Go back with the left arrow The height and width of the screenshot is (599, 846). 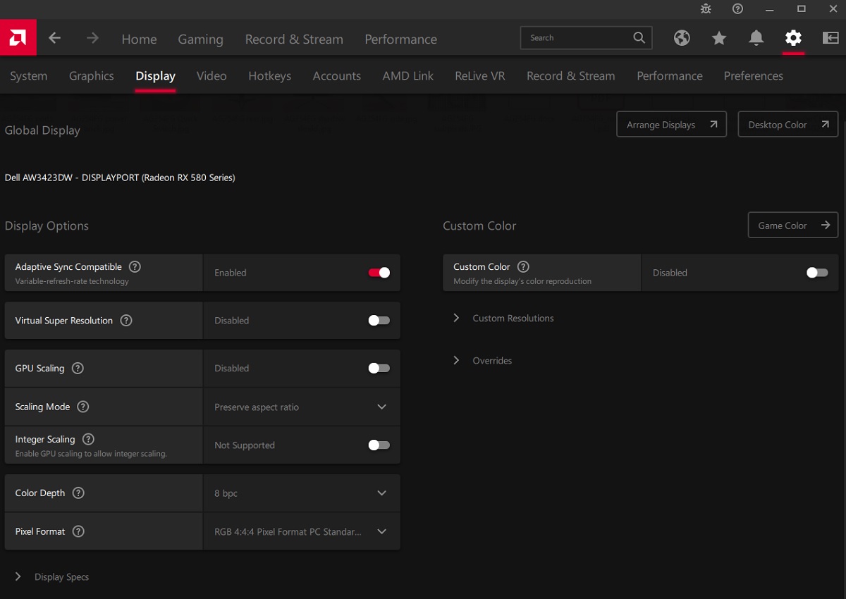tap(54, 38)
